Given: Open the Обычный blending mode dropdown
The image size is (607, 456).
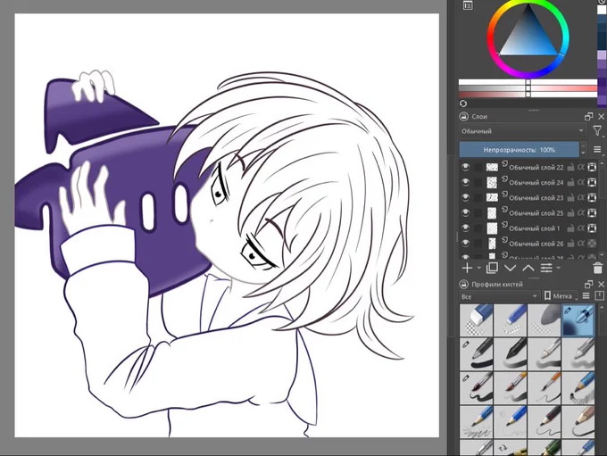Looking at the screenshot, I should click(x=522, y=131).
